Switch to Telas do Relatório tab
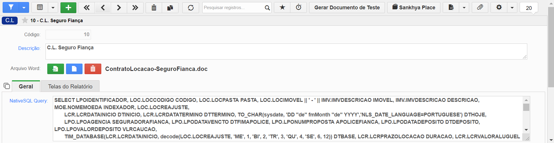Viewport: 554px width, 143px height. click(70, 86)
